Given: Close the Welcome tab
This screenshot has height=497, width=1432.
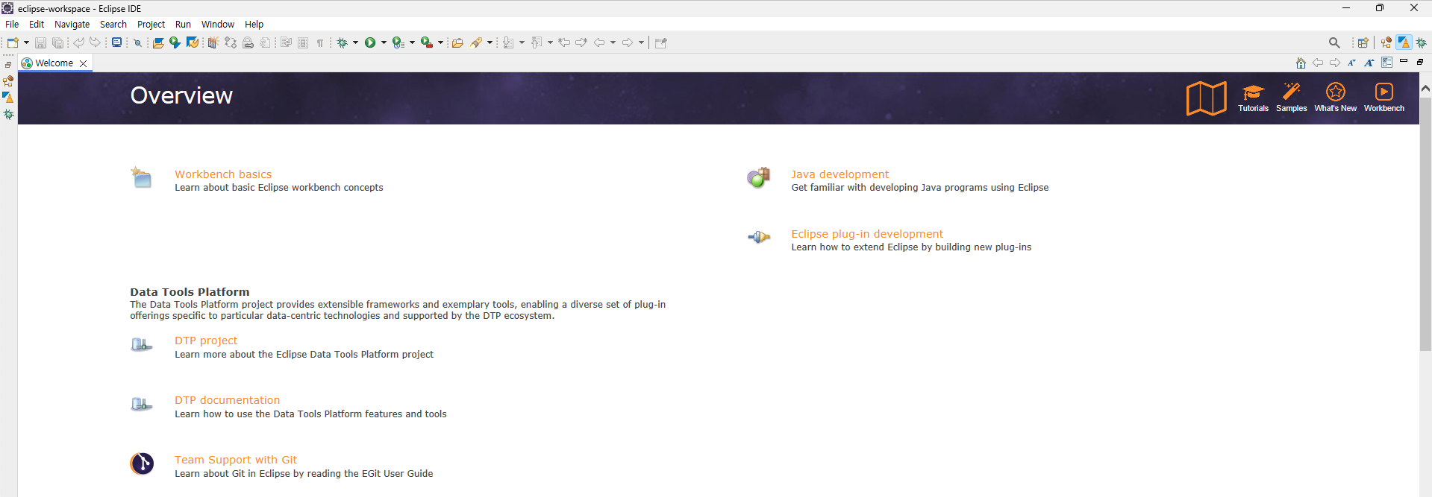Looking at the screenshot, I should click(84, 63).
